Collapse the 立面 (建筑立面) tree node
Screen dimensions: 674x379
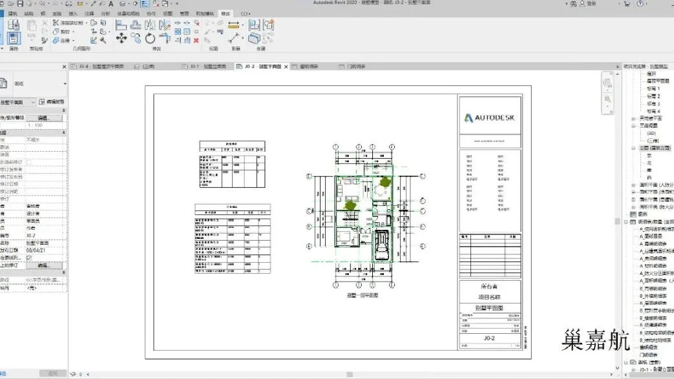[x=633, y=148]
